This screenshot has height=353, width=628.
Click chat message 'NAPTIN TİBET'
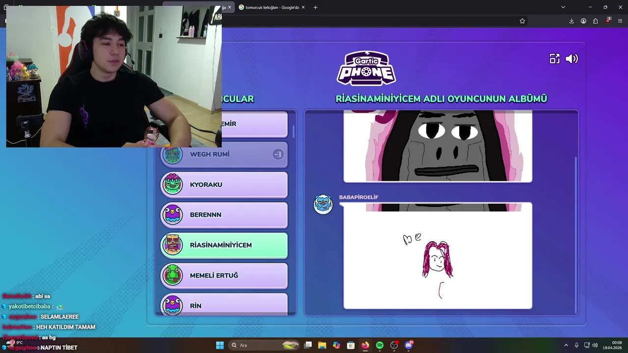click(59, 348)
